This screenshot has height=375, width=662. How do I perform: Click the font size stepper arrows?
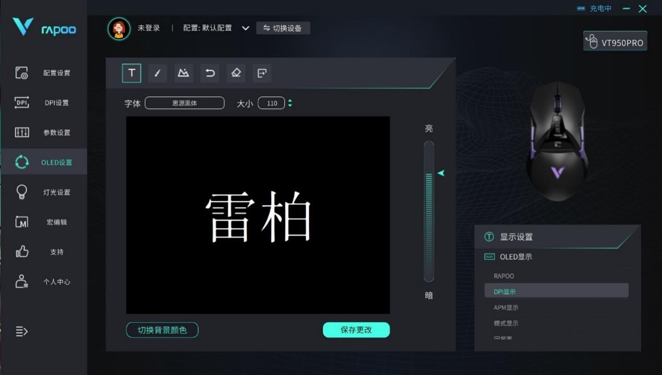290,103
